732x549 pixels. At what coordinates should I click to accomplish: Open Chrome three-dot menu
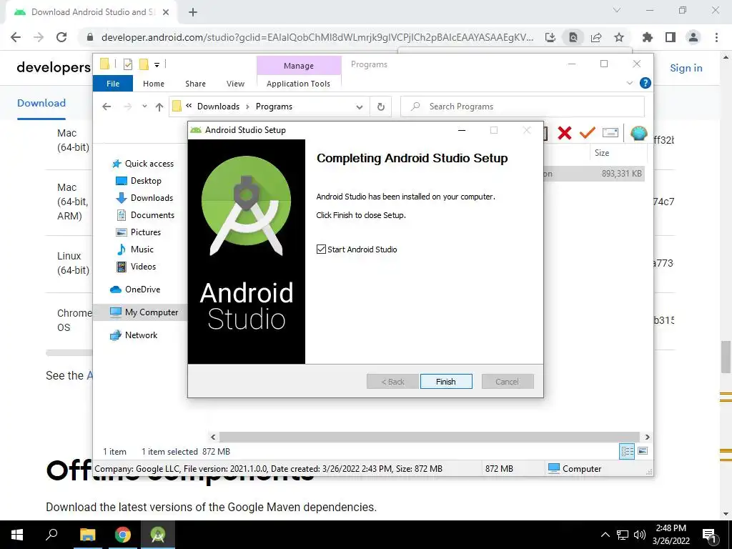pyautogui.click(x=716, y=37)
